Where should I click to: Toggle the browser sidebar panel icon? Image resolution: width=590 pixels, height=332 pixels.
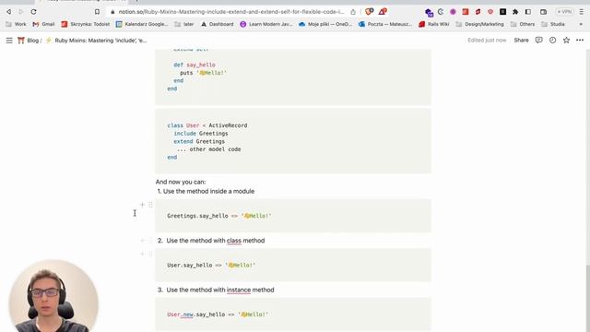[528, 12]
